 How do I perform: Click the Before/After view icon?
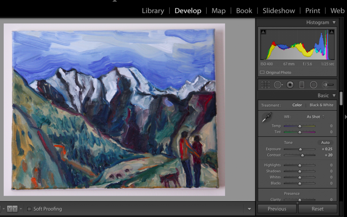[x=12, y=209]
